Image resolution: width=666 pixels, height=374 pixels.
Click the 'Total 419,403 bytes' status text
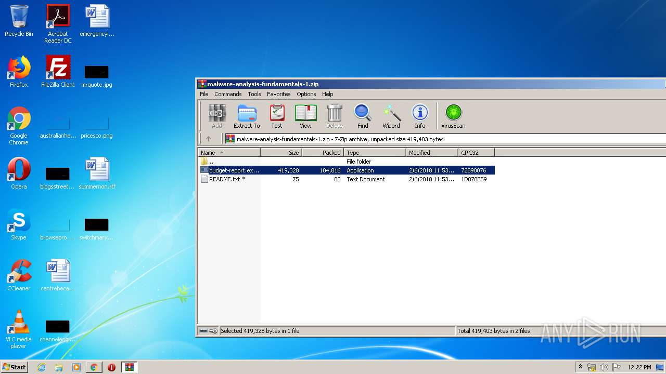point(494,331)
